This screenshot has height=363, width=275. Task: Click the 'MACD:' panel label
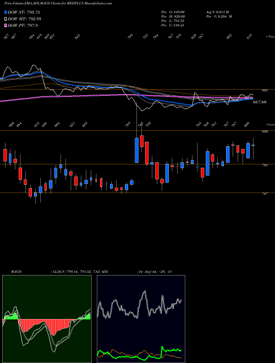click(x=16, y=272)
